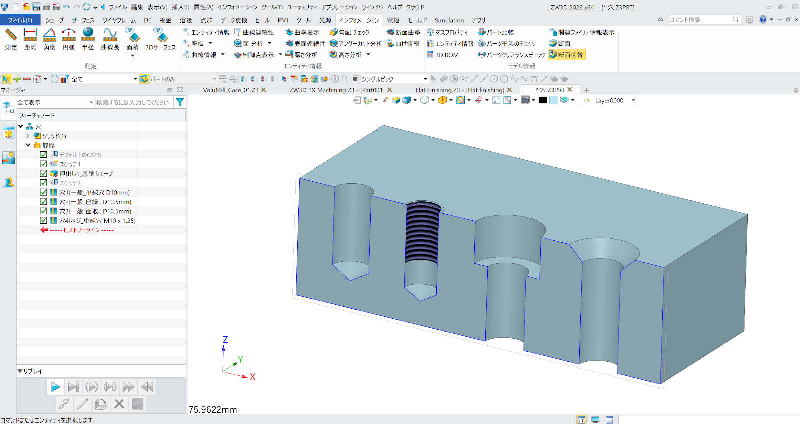Click the delete X button in replay panel
The image size is (800, 424).
pos(119,404)
